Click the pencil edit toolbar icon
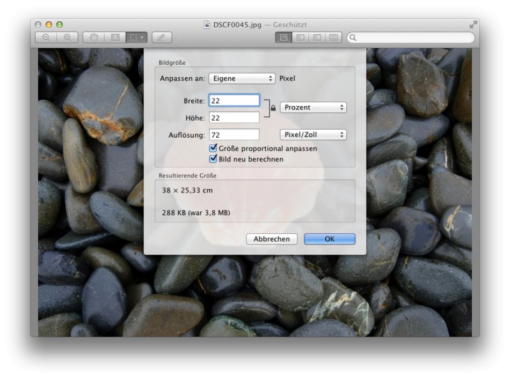The height and width of the screenshot is (379, 510). pos(162,38)
